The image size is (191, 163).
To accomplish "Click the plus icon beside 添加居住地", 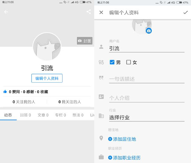I will [110, 139].
